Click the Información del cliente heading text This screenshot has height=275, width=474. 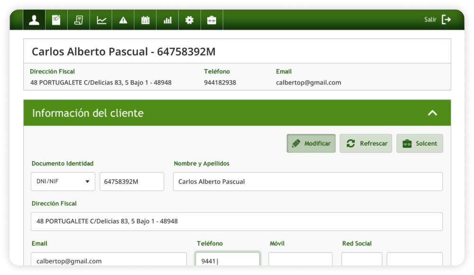point(88,113)
